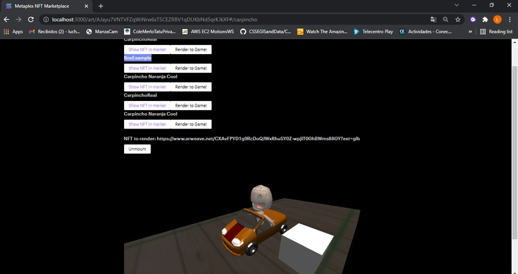Open the Telecentro Play bookmark
The width and height of the screenshot is (518, 274).
pos(373,32)
